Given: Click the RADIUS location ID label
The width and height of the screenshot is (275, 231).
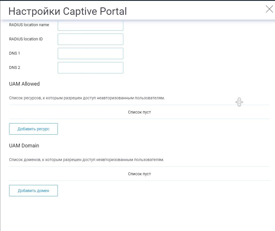Looking at the screenshot, I should [x=26, y=39].
